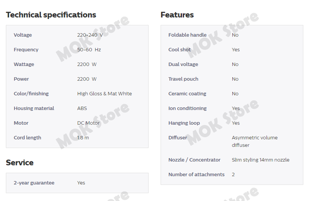Click the Dual voltage label
The width and height of the screenshot is (309, 201).
click(x=183, y=64)
